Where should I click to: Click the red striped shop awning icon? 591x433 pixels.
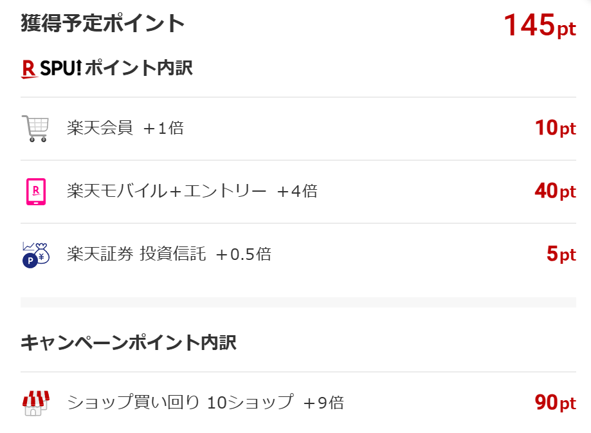pos(35,403)
